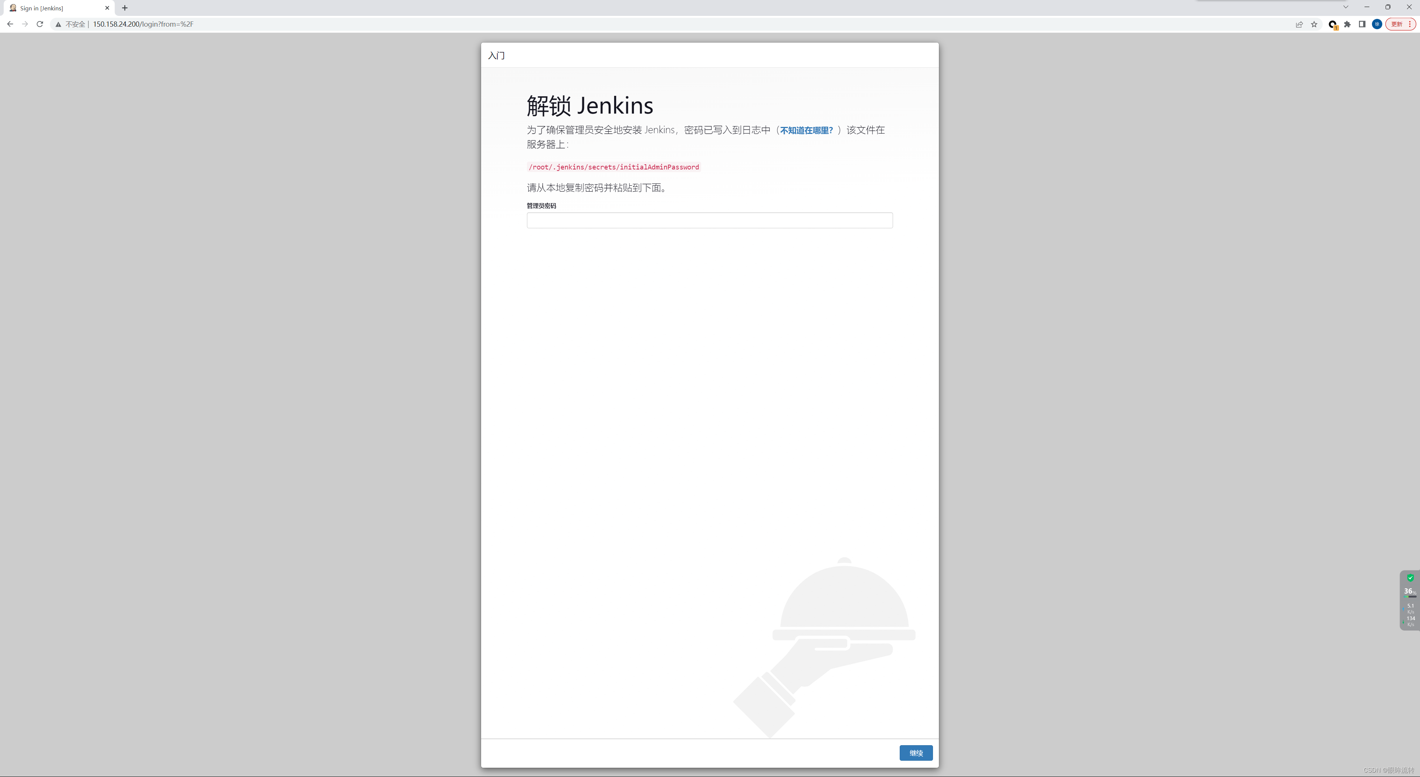Viewport: 1420px width, 777px height.
Task: Click the share page icon
Action: pos(1299,24)
